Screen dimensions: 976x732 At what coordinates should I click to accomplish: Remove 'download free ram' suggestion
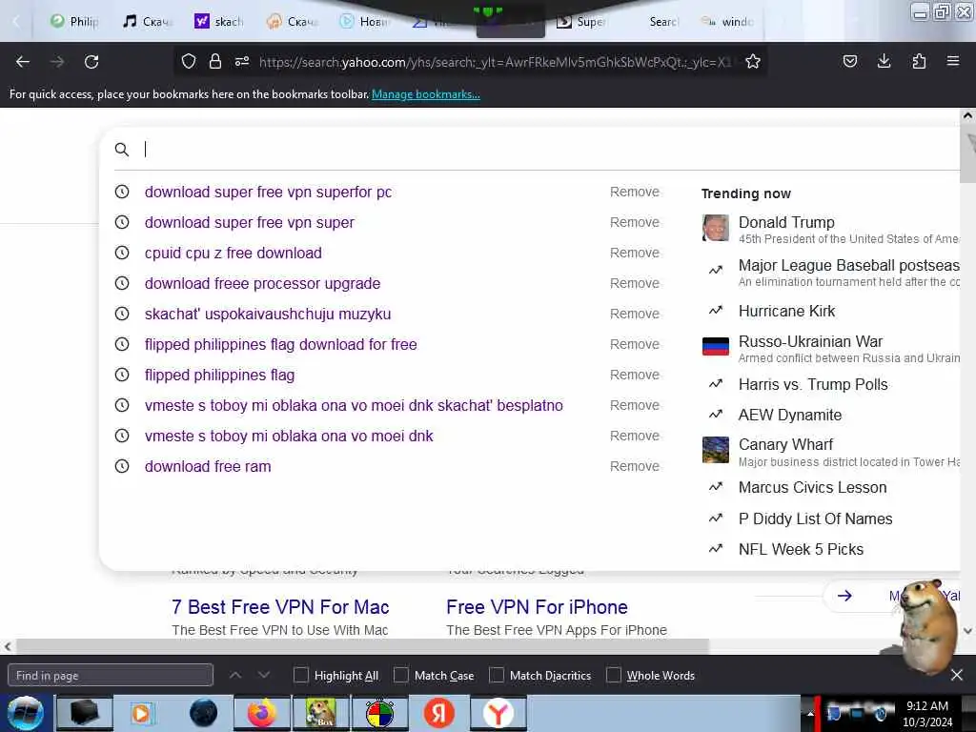point(634,466)
